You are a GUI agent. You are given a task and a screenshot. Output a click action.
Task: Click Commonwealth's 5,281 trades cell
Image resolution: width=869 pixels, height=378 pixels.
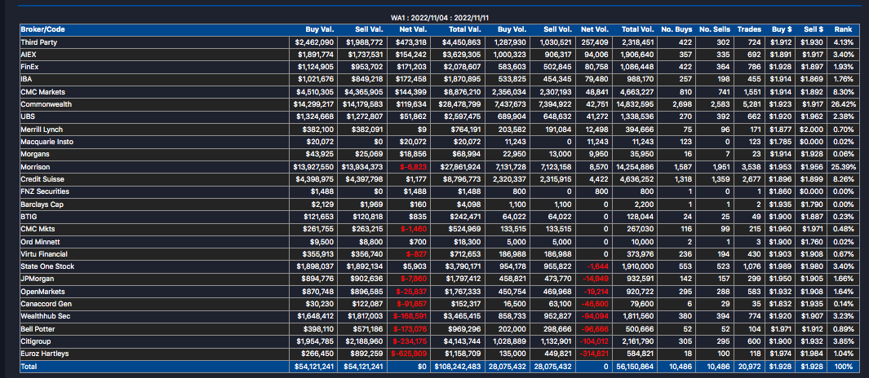(x=752, y=104)
